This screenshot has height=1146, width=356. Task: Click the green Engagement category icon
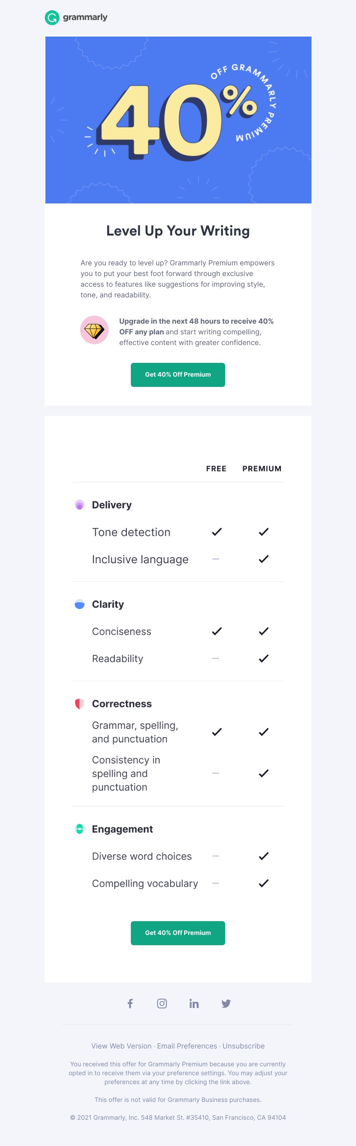point(80,829)
